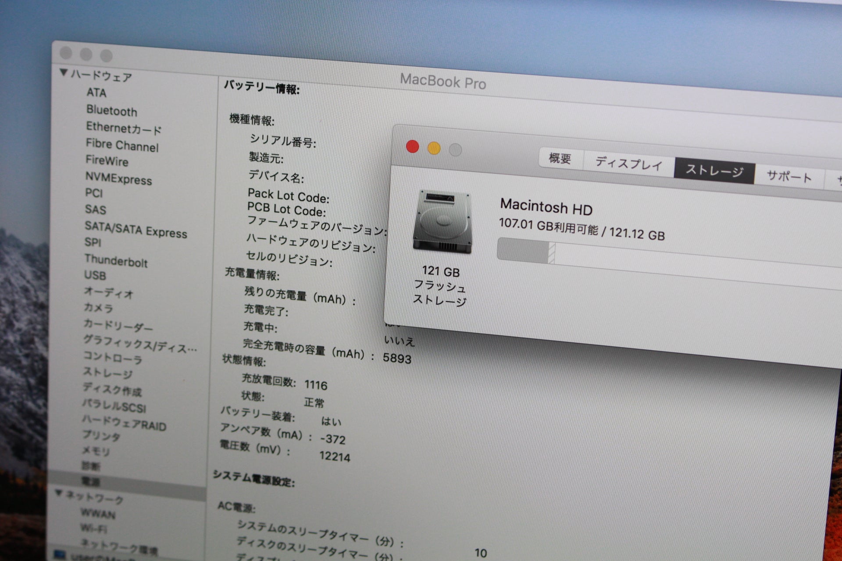Image resolution: width=842 pixels, height=561 pixels.
Task: Switch to the 概要 tab
Action: 560,158
